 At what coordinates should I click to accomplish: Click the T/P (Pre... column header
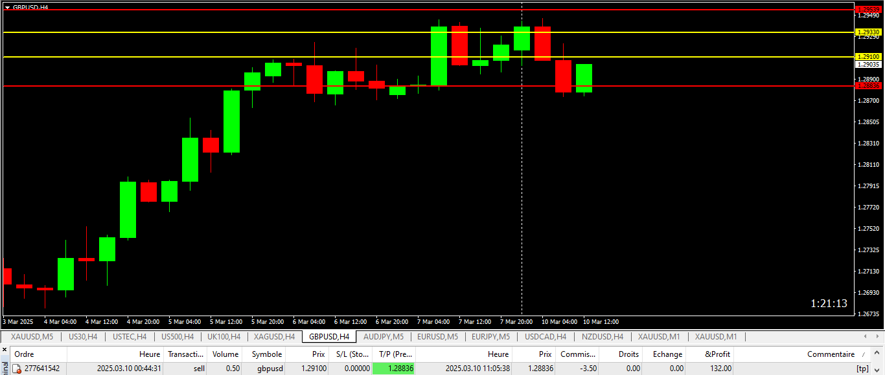(x=394, y=354)
